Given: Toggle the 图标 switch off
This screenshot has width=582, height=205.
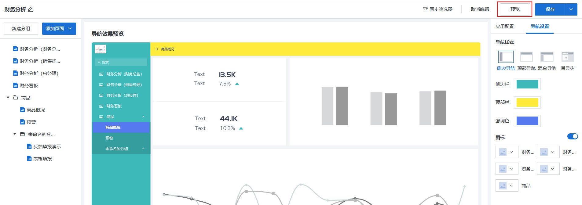Looking at the screenshot, I should point(572,136).
